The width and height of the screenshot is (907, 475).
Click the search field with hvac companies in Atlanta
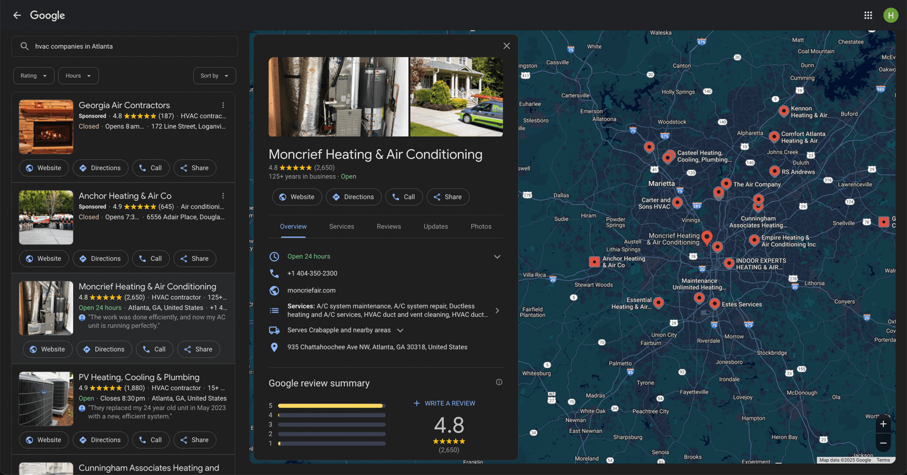pyautogui.click(x=125, y=46)
